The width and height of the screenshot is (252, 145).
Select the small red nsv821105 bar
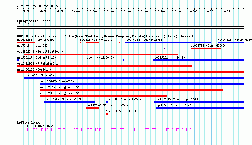(x=107, y=114)
